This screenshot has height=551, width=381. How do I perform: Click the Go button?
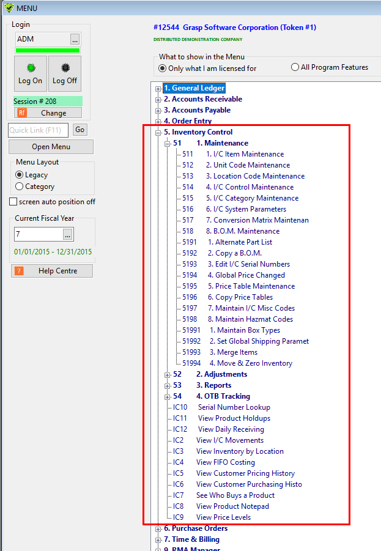coord(80,130)
